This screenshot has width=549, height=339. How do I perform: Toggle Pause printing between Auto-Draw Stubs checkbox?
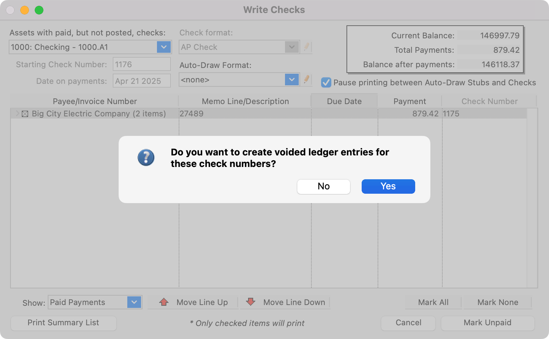pyautogui.click(x=326, y=82)
